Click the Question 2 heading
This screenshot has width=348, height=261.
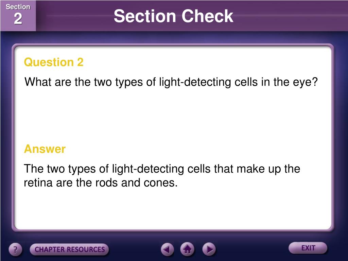[54, 62]
